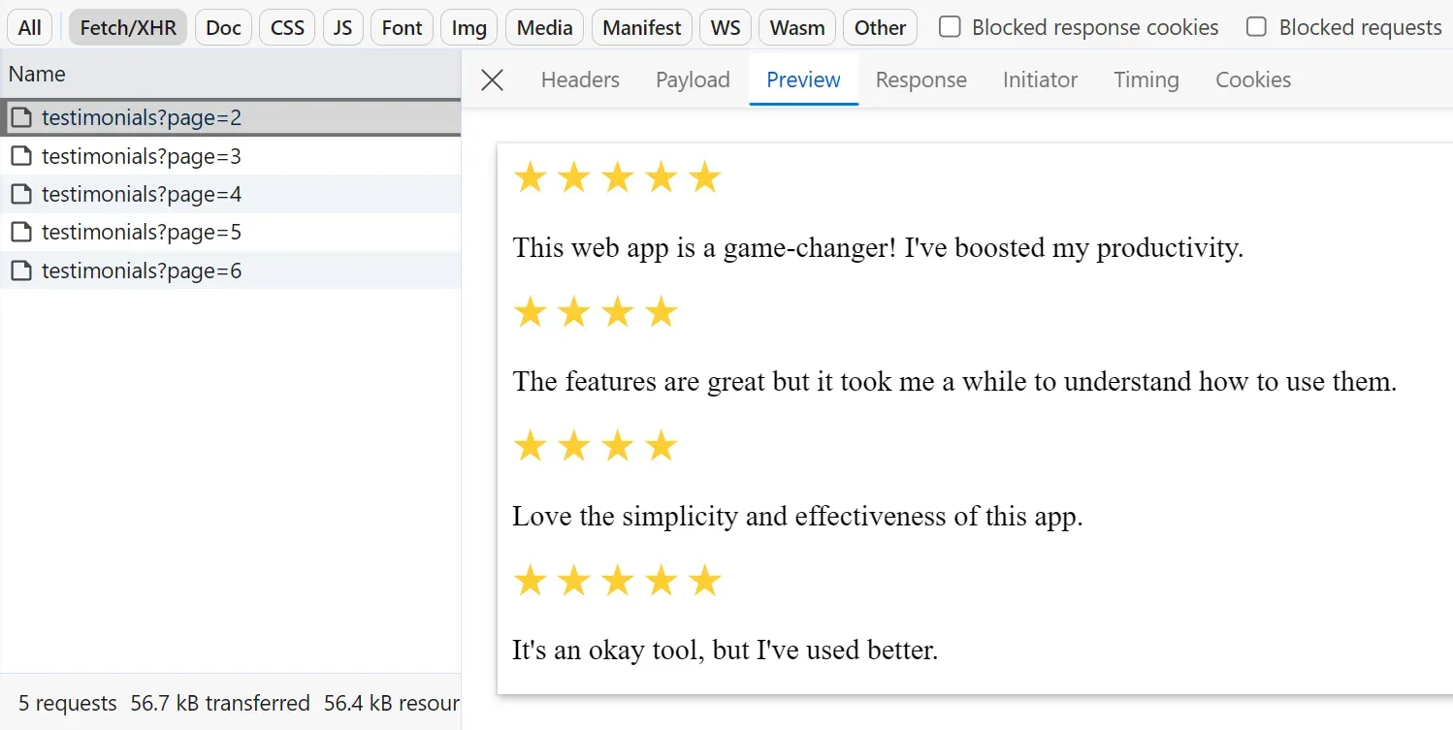Click the Name column header

coord(37,74)
